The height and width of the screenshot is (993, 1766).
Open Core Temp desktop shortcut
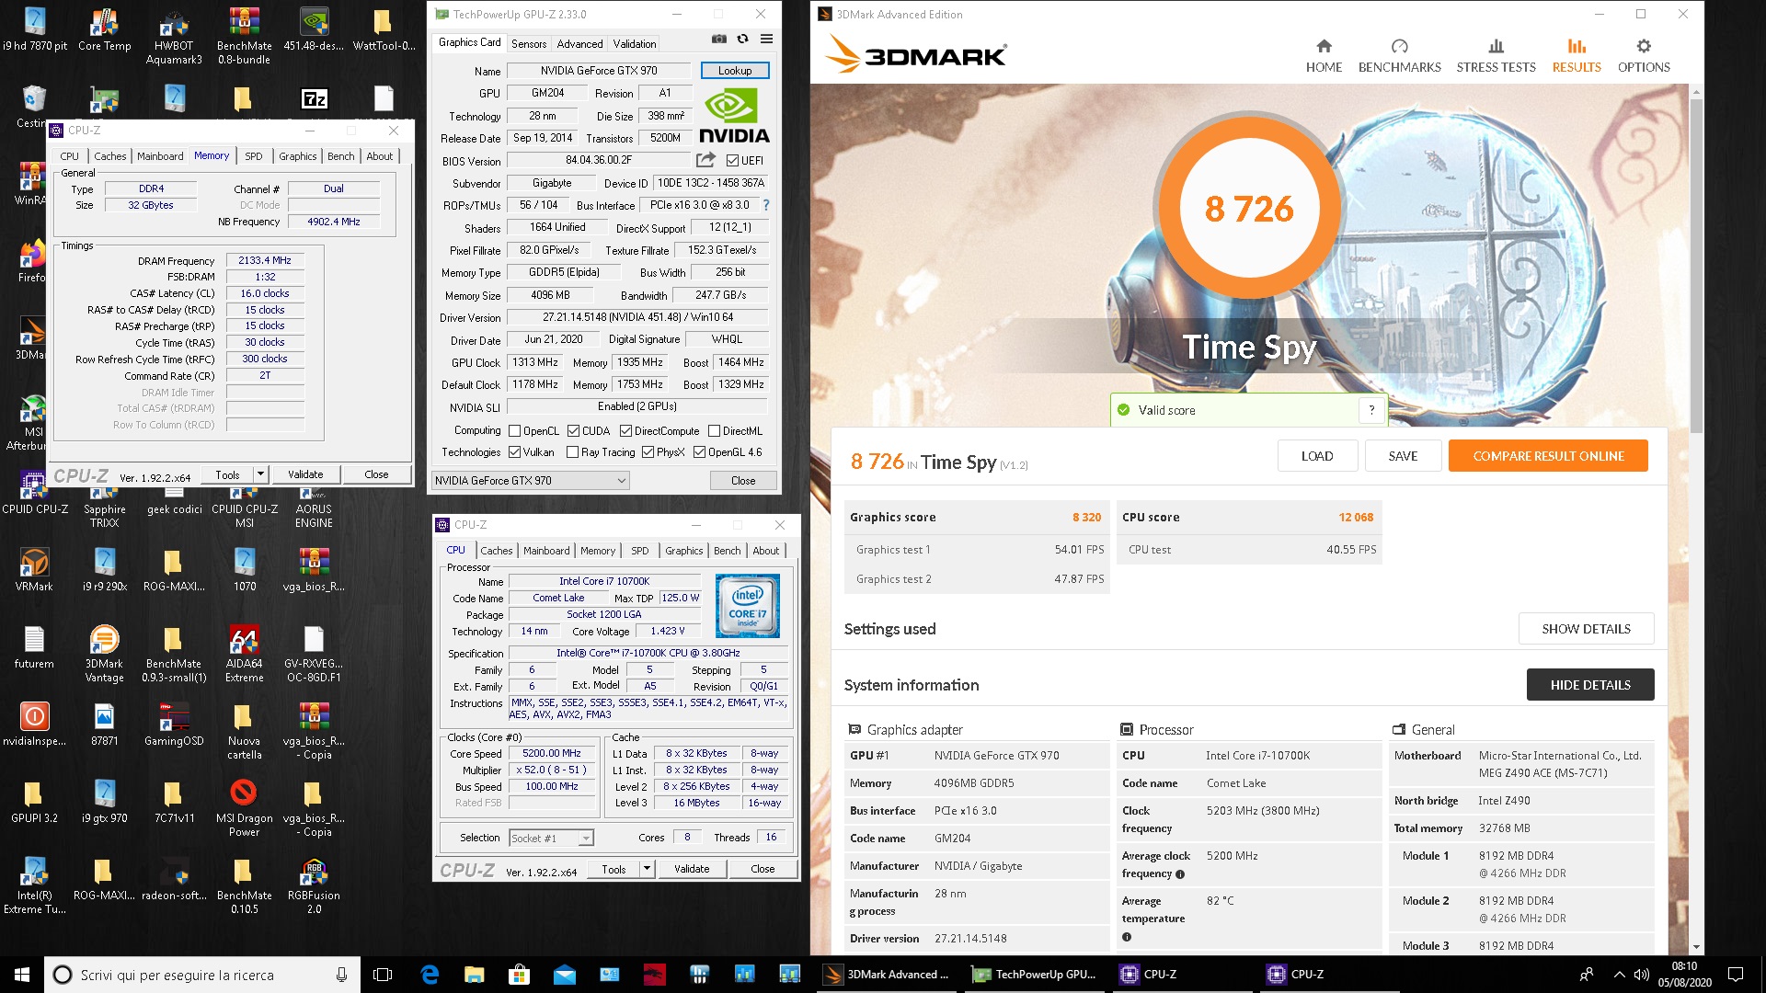click(104, 30)
